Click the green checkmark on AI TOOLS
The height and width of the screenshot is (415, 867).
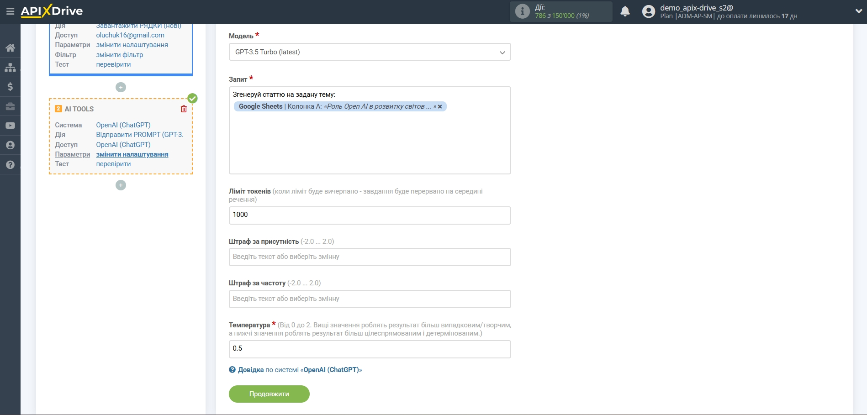193,98
